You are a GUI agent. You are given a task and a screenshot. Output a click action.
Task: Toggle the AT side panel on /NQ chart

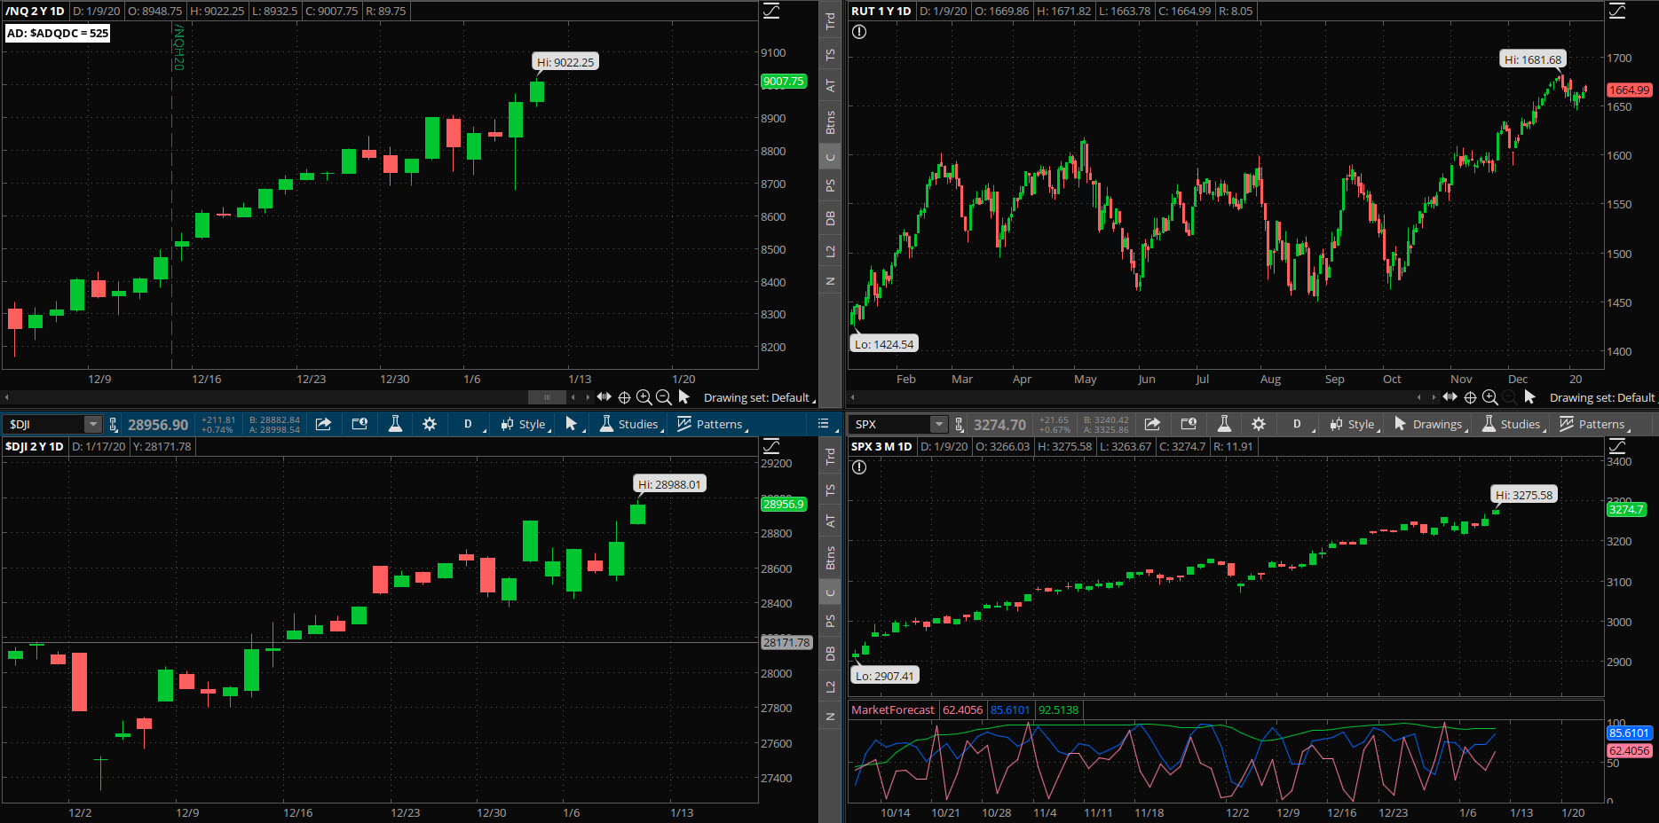(x=830, y=86)
